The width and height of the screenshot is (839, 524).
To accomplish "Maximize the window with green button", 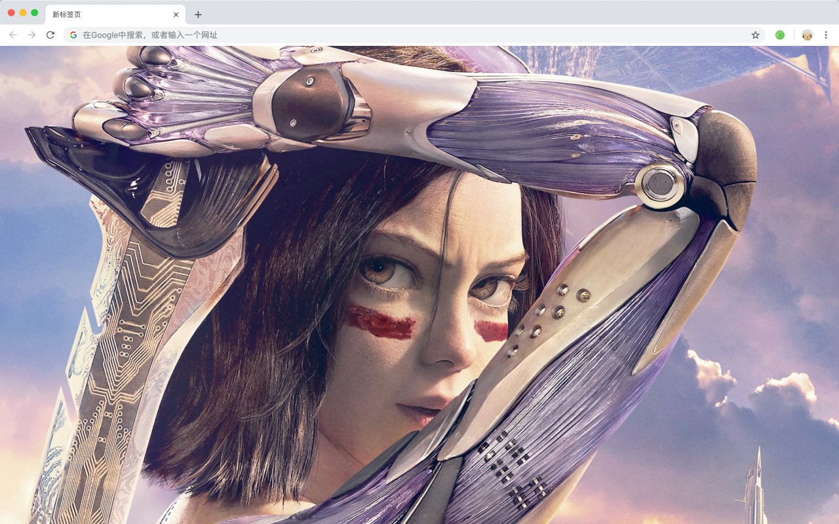I will 34,12.
